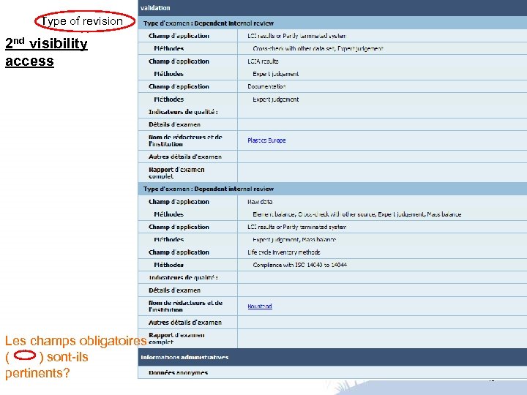This screenshot has width=527, height=395.
Task: Open the Boustead reviewer link
Action: [x=260, y=306]
